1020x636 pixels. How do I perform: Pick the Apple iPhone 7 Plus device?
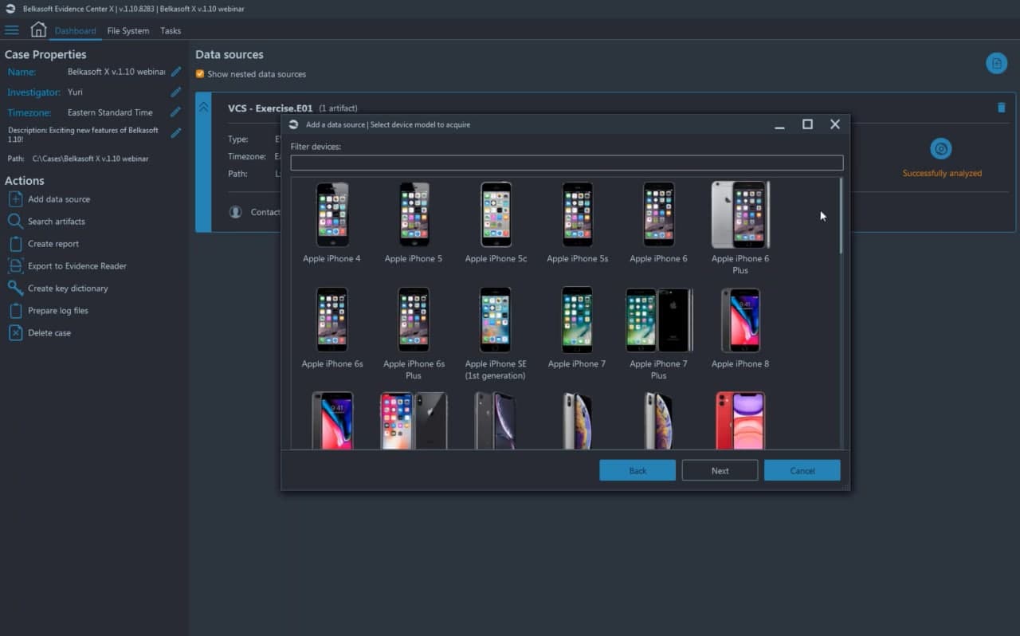click(658, 333)
